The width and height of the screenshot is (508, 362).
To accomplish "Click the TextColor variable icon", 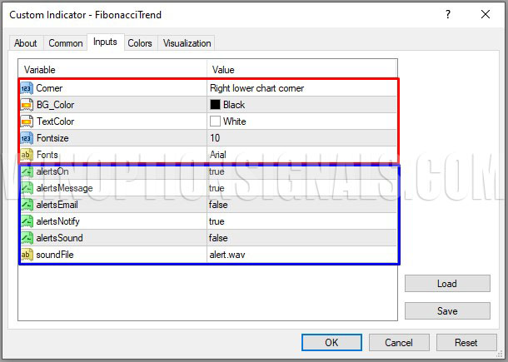I will [27, 121].
